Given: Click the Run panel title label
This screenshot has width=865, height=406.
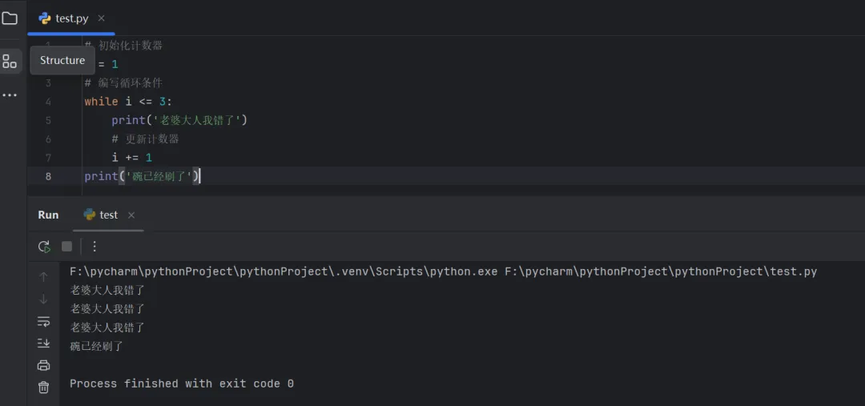Looking at the screenshot, I should 48,215.
